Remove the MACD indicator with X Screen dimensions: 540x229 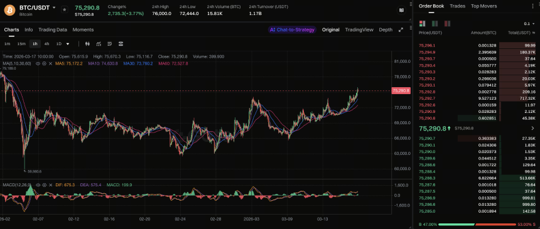pos(50,185)
